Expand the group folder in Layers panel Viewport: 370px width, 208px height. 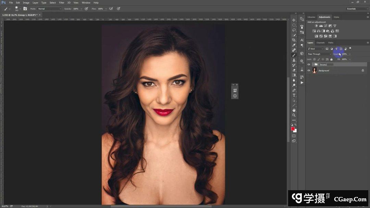click(x=313, y=64)
